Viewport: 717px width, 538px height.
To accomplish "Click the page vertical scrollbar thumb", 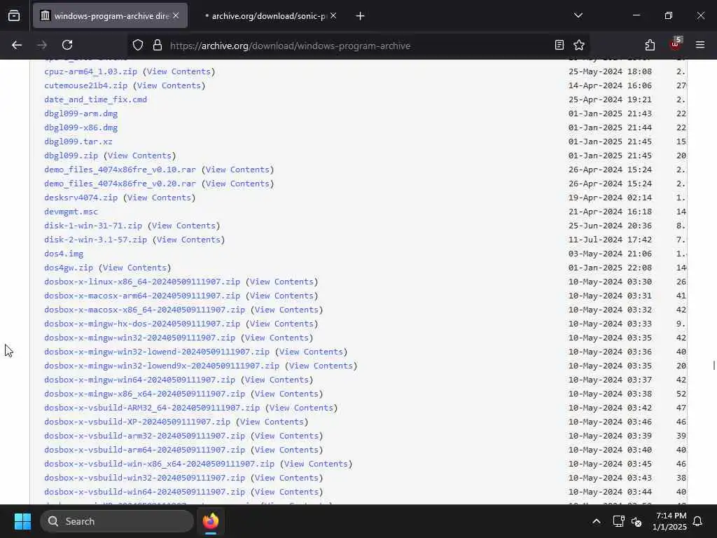I will point(713,366).
